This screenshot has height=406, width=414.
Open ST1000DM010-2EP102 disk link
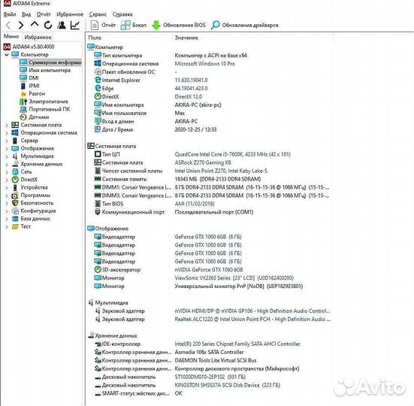tap(210, 377)
